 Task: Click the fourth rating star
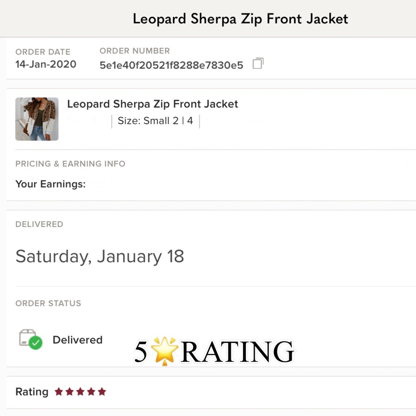tap(91, 391)
